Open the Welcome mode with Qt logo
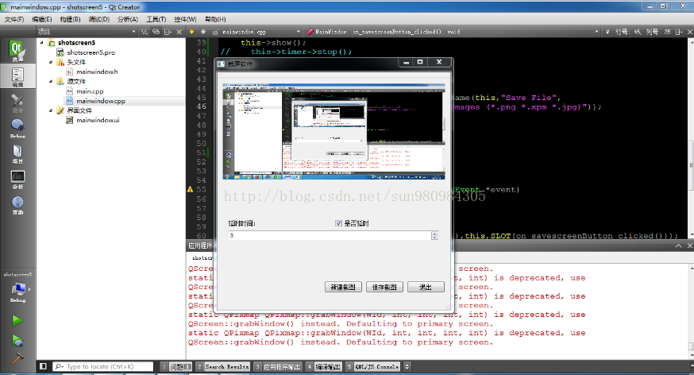Viewport: 694px width, 375px height. pos(17,51)
